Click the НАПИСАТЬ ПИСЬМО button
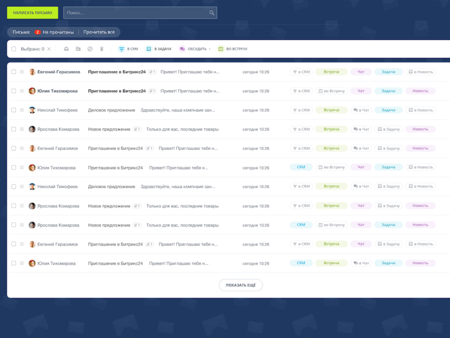 click(33, 12)
